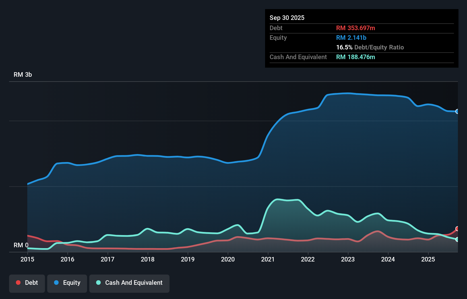
Task: Click the red circle marker ending the Debt line
Action: point(457,229)
